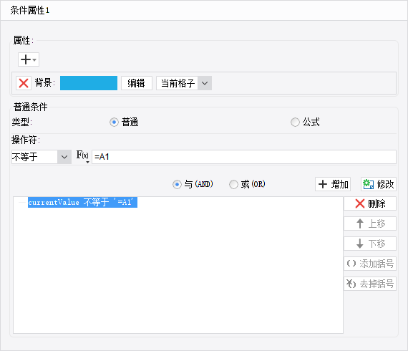Add brackets with 添加括号
408x351 pixels.
pos(370,264)
